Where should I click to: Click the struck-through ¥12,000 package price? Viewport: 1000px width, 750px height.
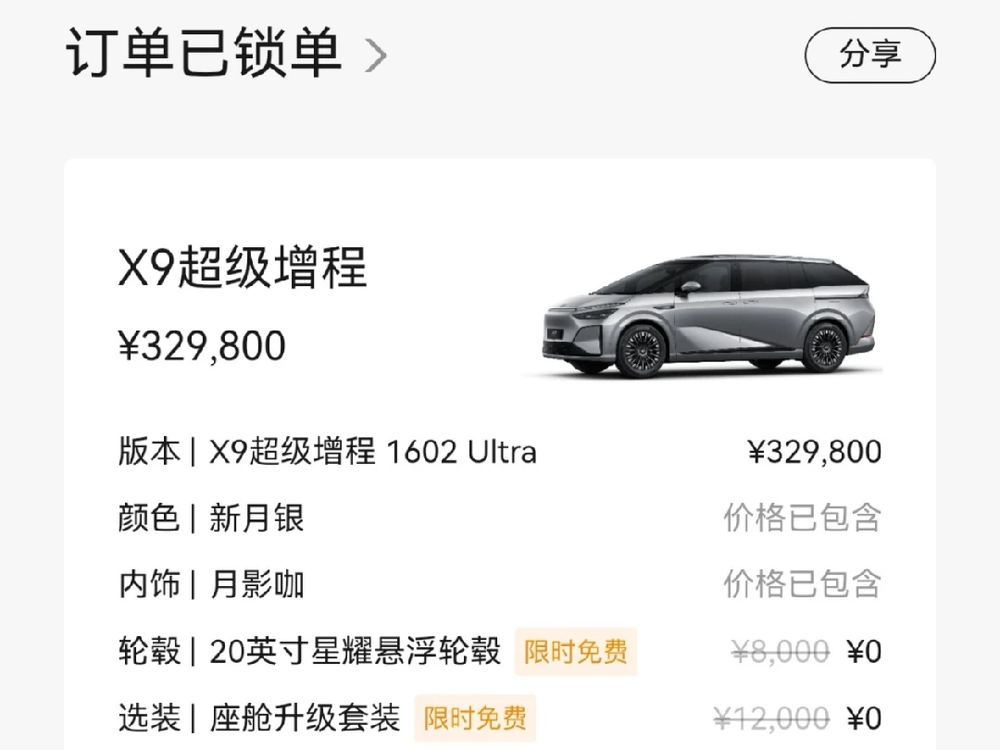(x=770, y=718)
